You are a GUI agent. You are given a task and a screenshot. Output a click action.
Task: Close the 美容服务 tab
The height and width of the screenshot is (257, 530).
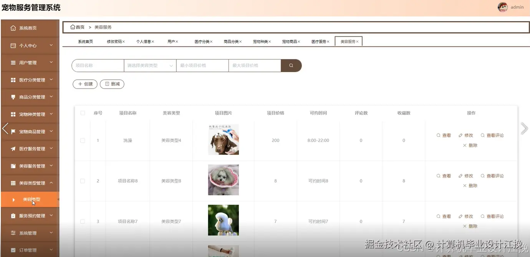357,41
